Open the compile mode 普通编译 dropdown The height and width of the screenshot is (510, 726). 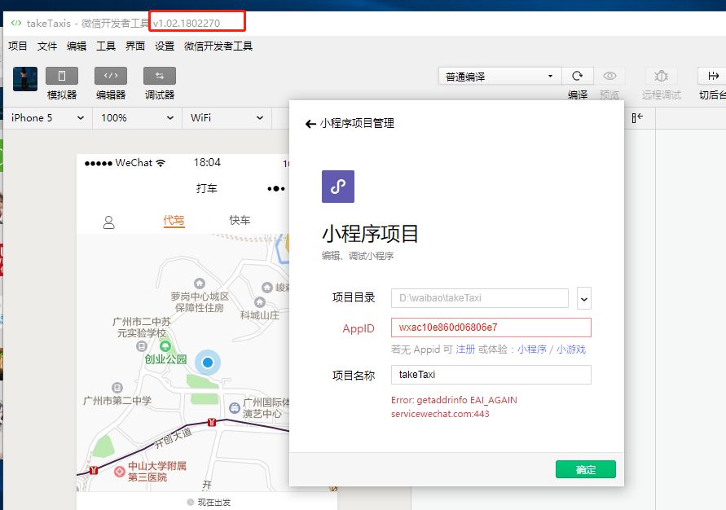499,76
